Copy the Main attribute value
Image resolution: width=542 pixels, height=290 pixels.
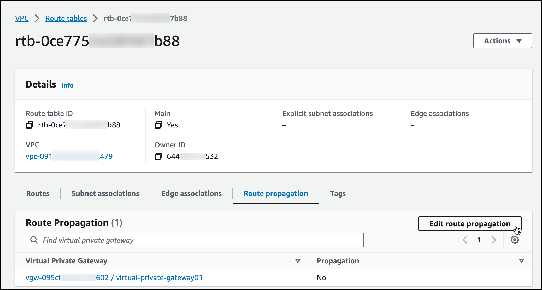pos(158,125)
